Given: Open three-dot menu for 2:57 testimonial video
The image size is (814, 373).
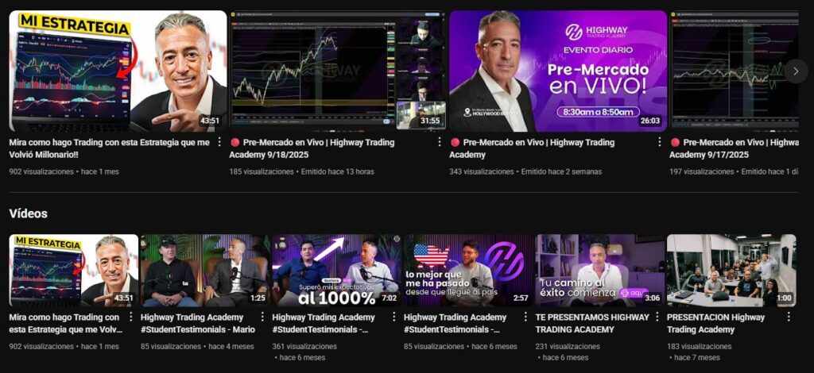Looking at the screenshot, I should point(525,317).
